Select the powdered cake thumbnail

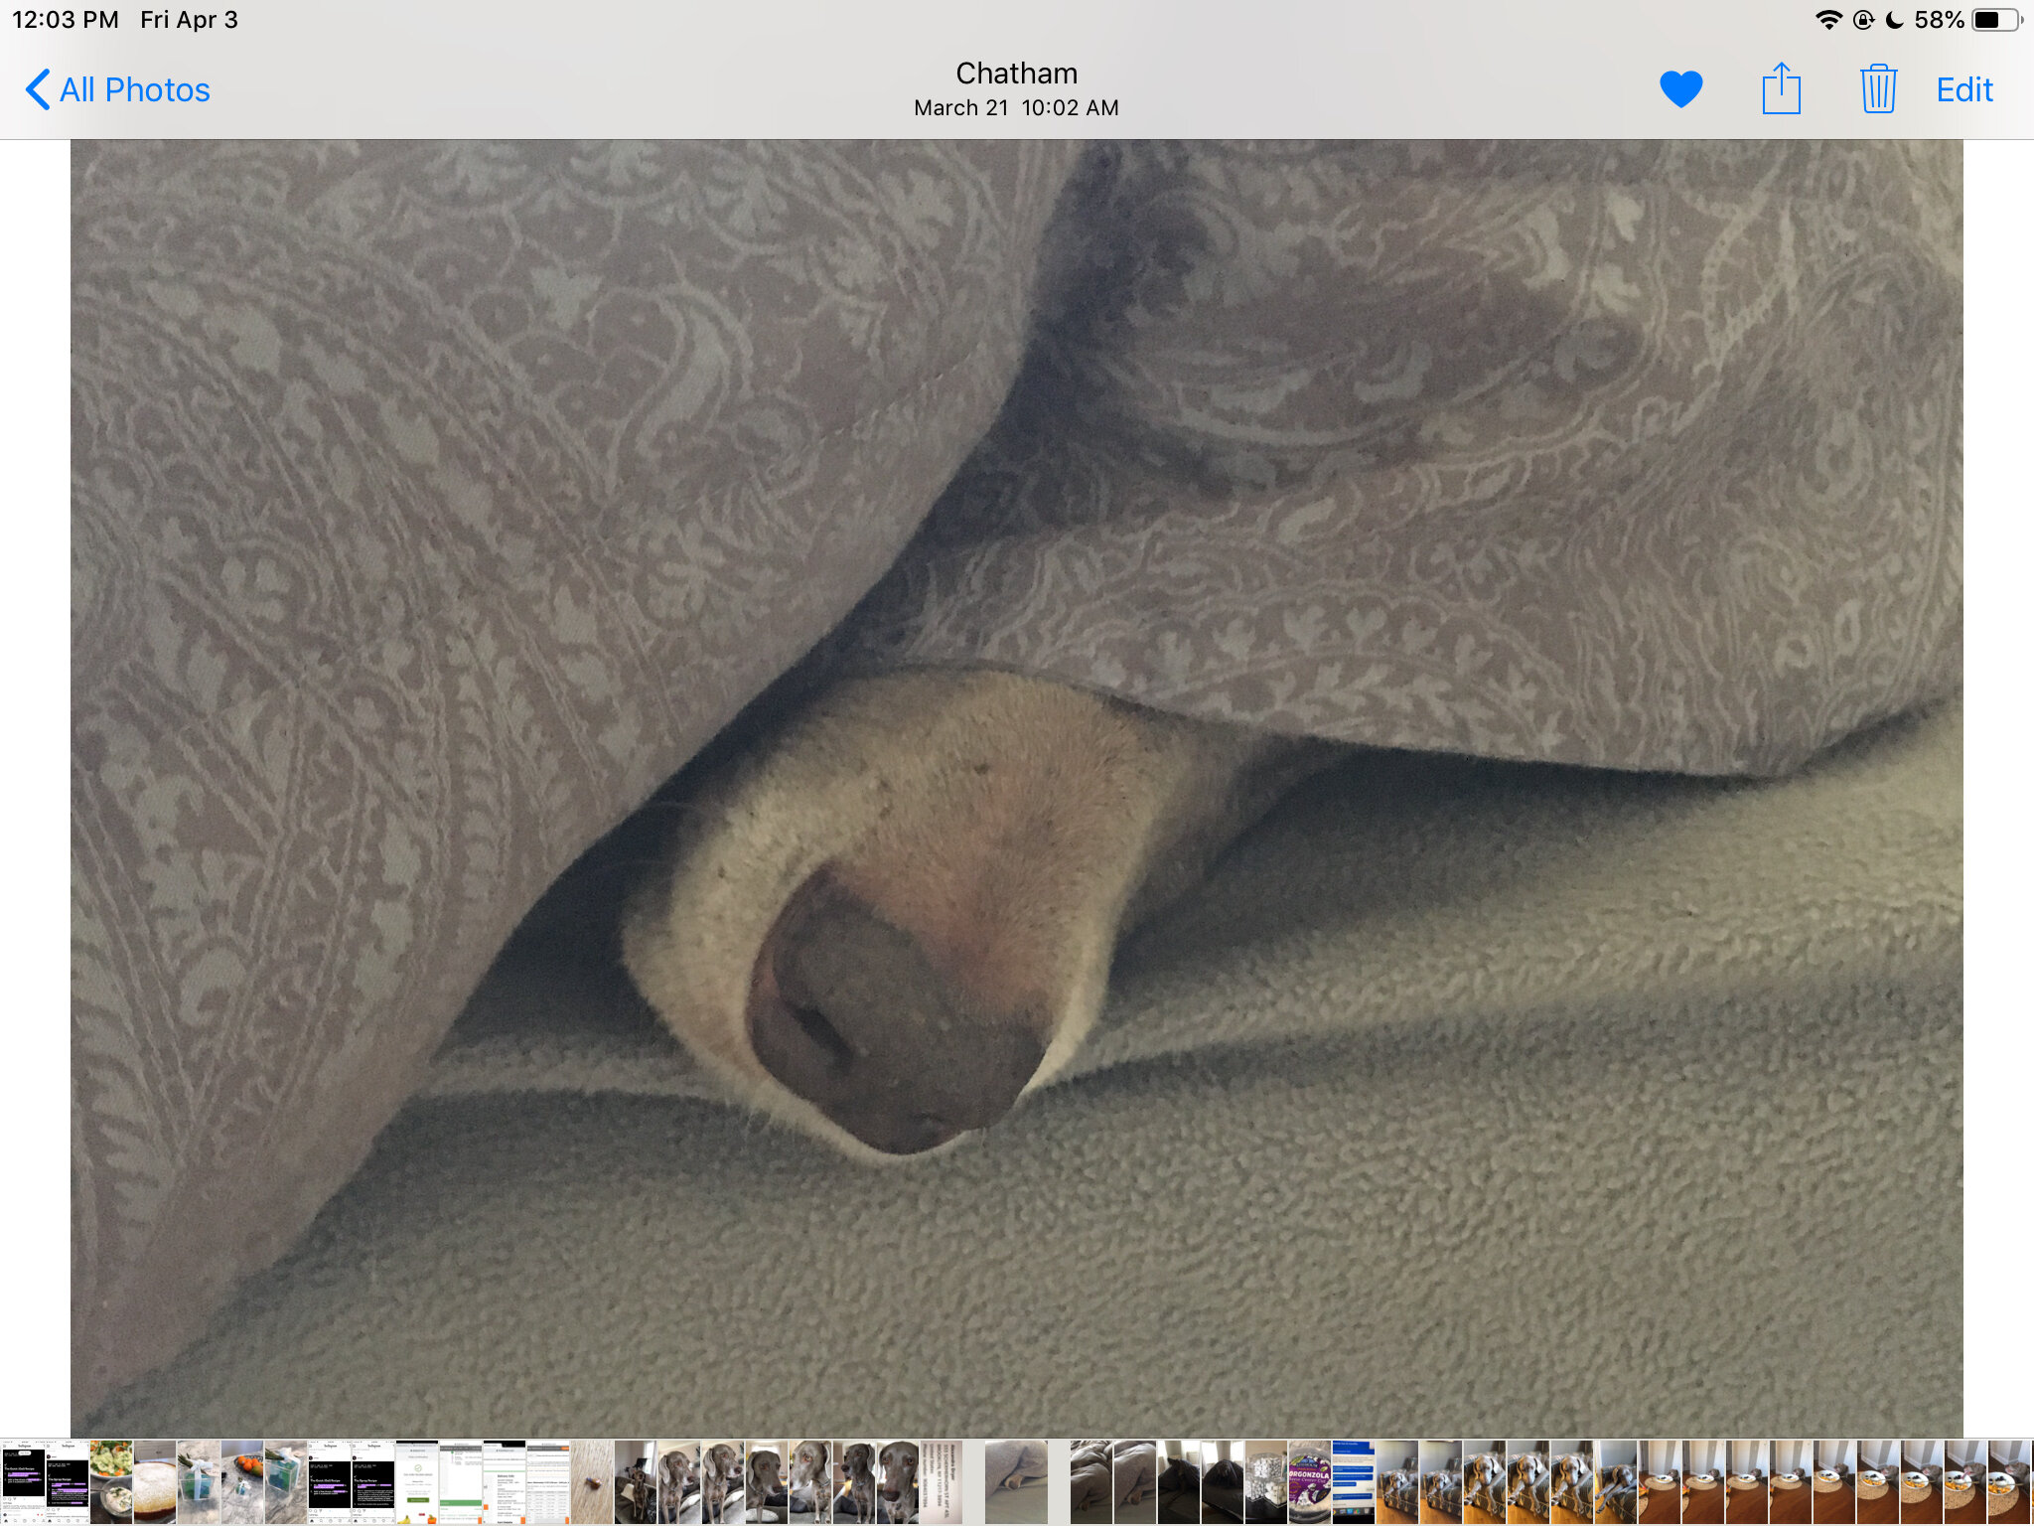pyautogui.click(x=155, y=1482)
